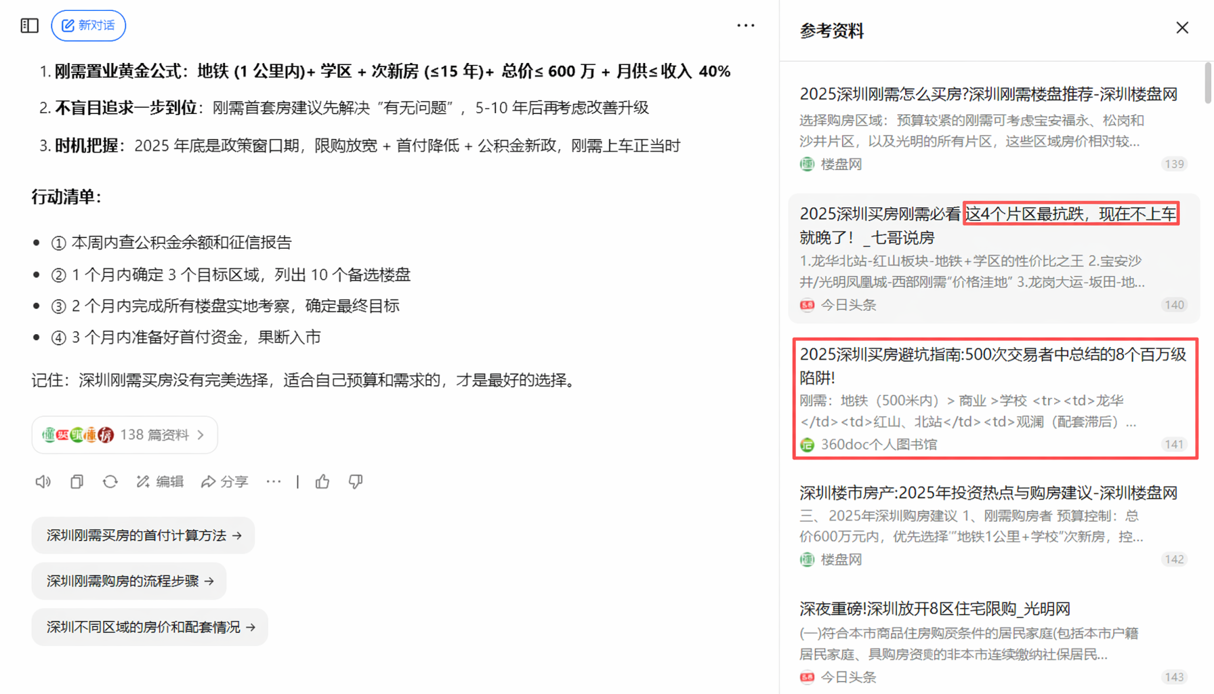
Task: Select suggestion 深圳刚需买房的首付计算方法
Action: click(143, 535)
